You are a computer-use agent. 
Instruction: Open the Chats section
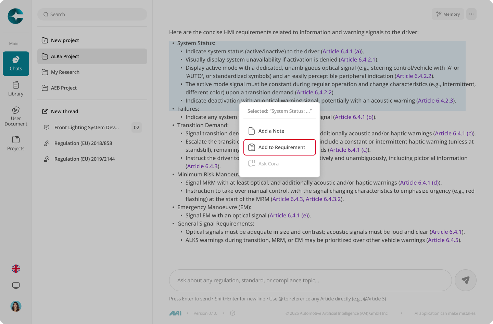pyautogui.click(x=16, y=64)
